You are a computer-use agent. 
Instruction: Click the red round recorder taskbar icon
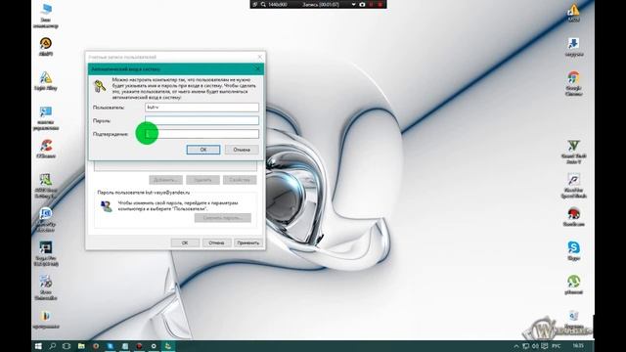[139, 346]
